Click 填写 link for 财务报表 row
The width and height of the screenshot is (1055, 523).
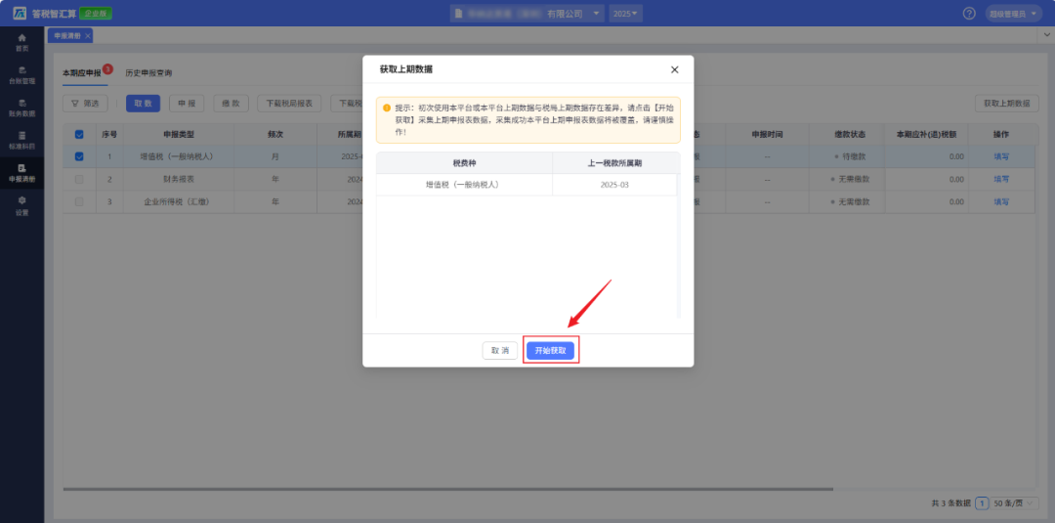click(x=1001, y=179)
